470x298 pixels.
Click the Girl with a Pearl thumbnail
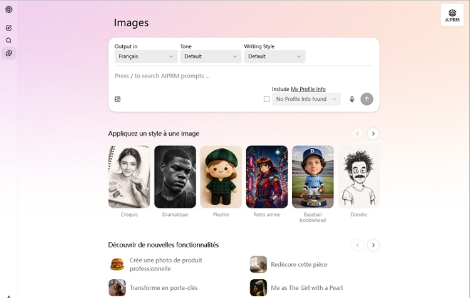coord(258,287)
